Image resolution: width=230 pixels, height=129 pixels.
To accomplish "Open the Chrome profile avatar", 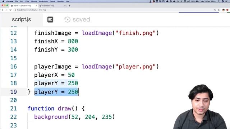I will [x=224, y=10].
